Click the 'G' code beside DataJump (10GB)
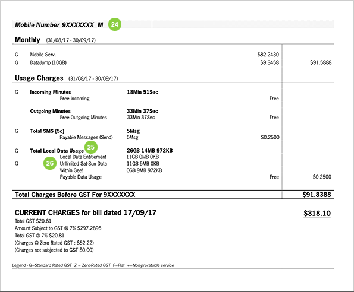The height and width of the screenshot is (292, 354). [17, 62]
